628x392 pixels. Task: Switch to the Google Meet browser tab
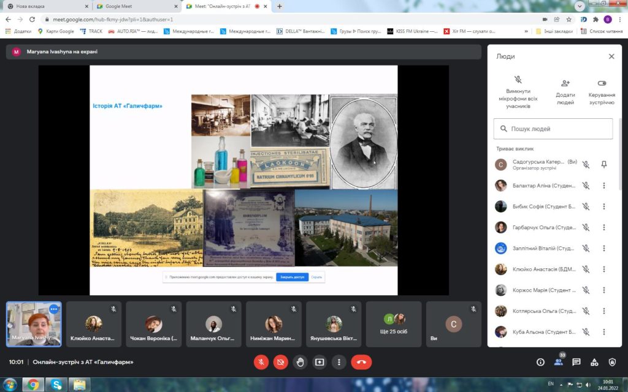pyautogui.click(x=137, y=6)
